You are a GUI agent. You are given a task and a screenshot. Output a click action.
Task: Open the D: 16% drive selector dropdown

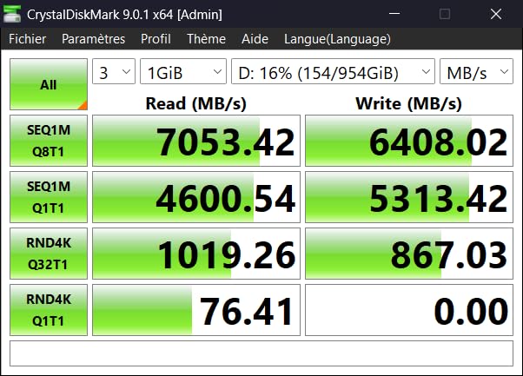click(x=333, y=72)
